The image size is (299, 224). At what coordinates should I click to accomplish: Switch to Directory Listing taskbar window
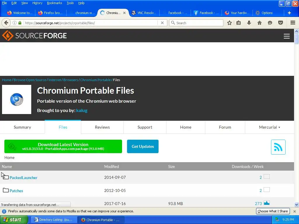pyautogui.click(x=54, y=220)
